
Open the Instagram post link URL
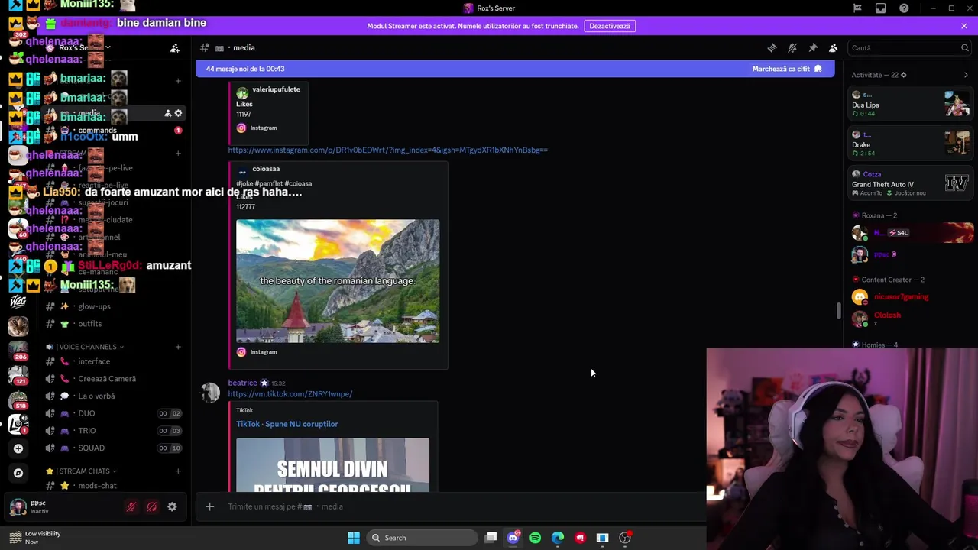tap(387, 150)
